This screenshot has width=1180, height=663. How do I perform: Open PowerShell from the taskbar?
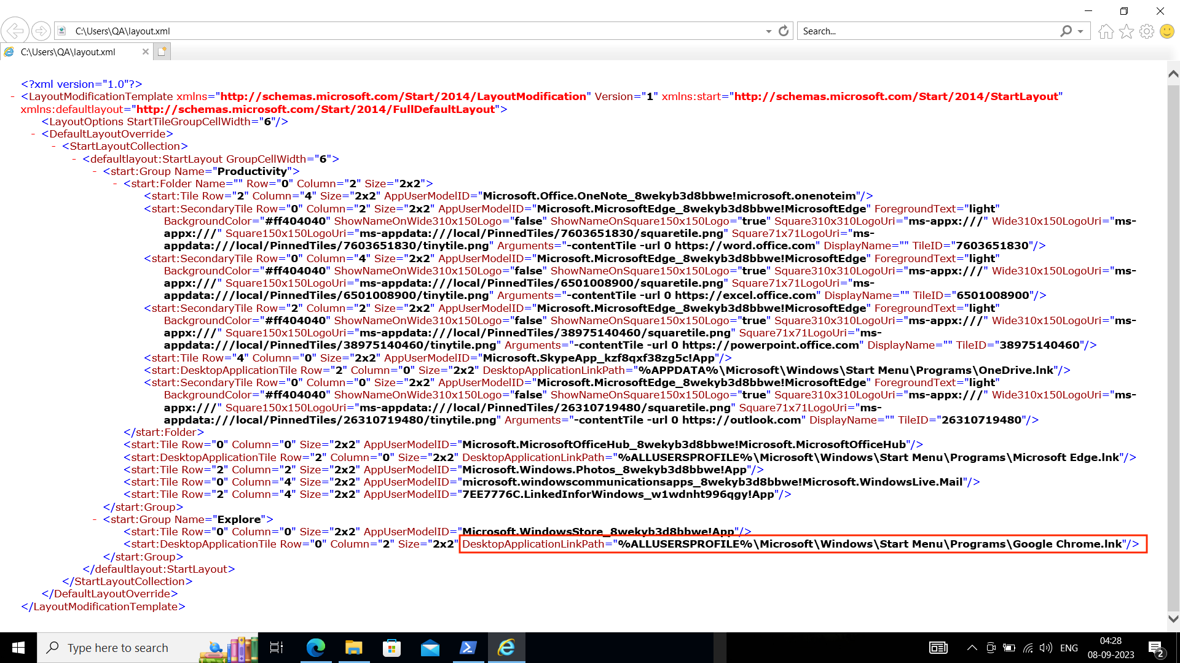pos(468,648)
